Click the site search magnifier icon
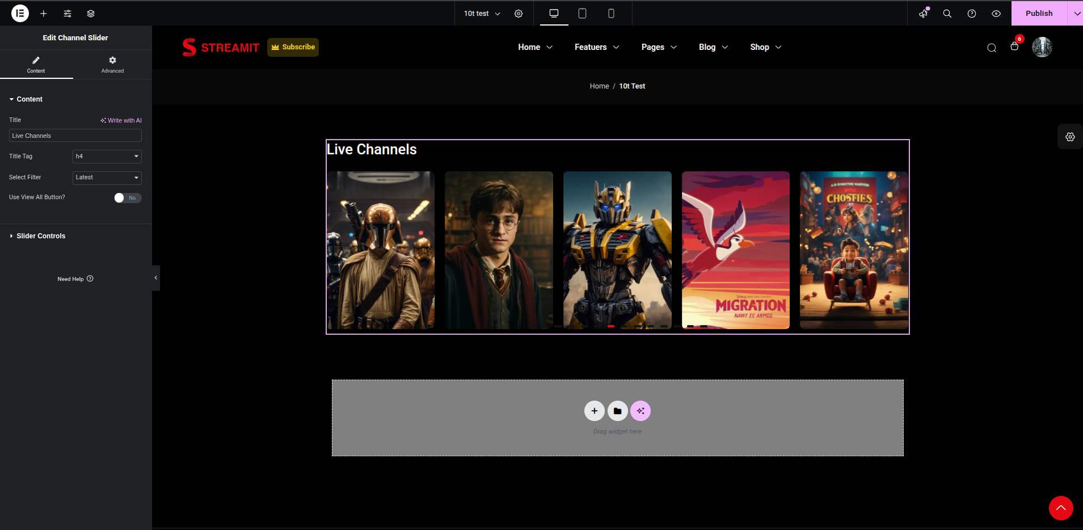 (992, 48)
